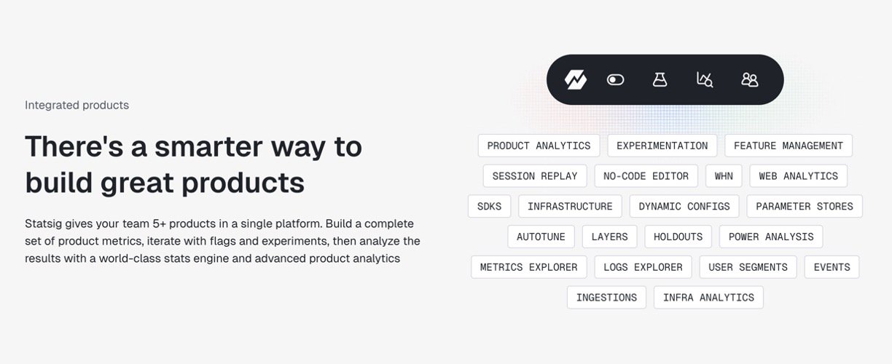This screenshot has width=892, height=364.
Task: Open the Parameter Stores tag
Action: coord(804,207)
